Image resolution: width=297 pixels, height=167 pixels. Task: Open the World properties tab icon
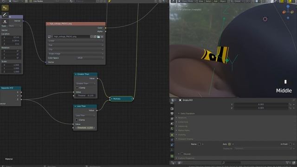[172, 128]
